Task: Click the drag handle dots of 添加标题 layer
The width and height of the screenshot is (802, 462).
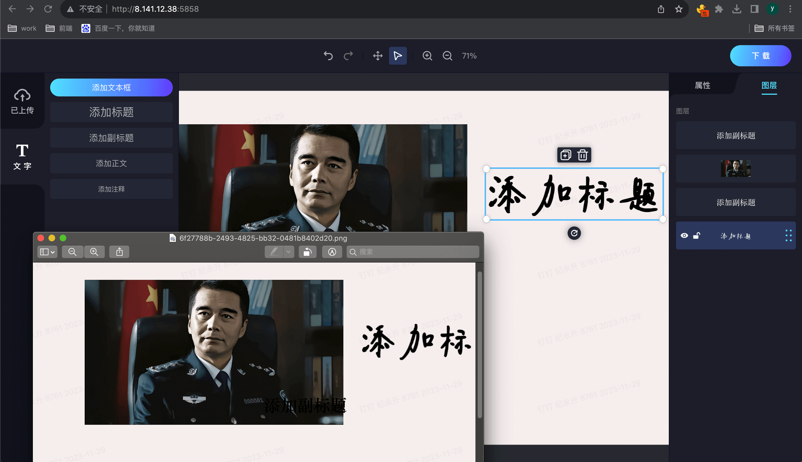Action: point(788,235)
